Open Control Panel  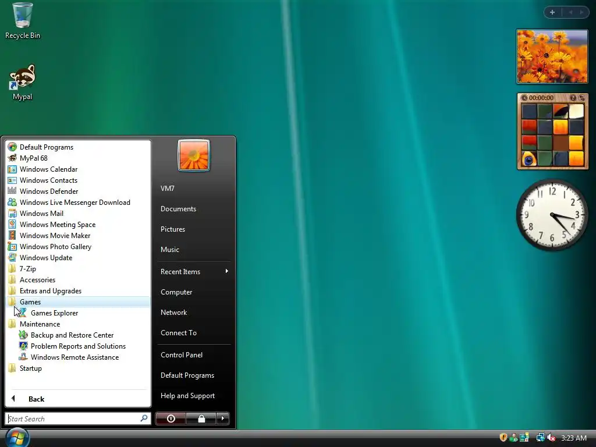[194, 354]
